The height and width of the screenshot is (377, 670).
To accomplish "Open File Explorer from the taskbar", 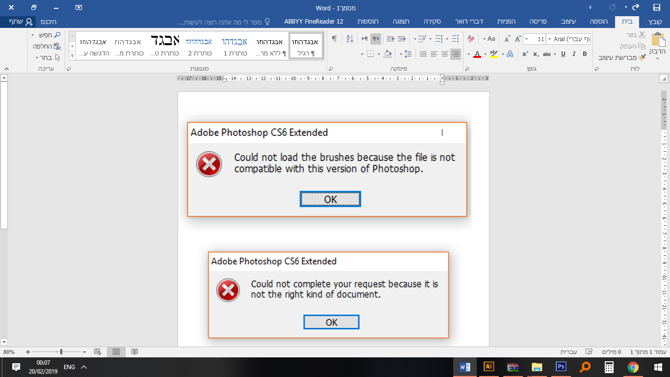I will [x=537, y=367].
